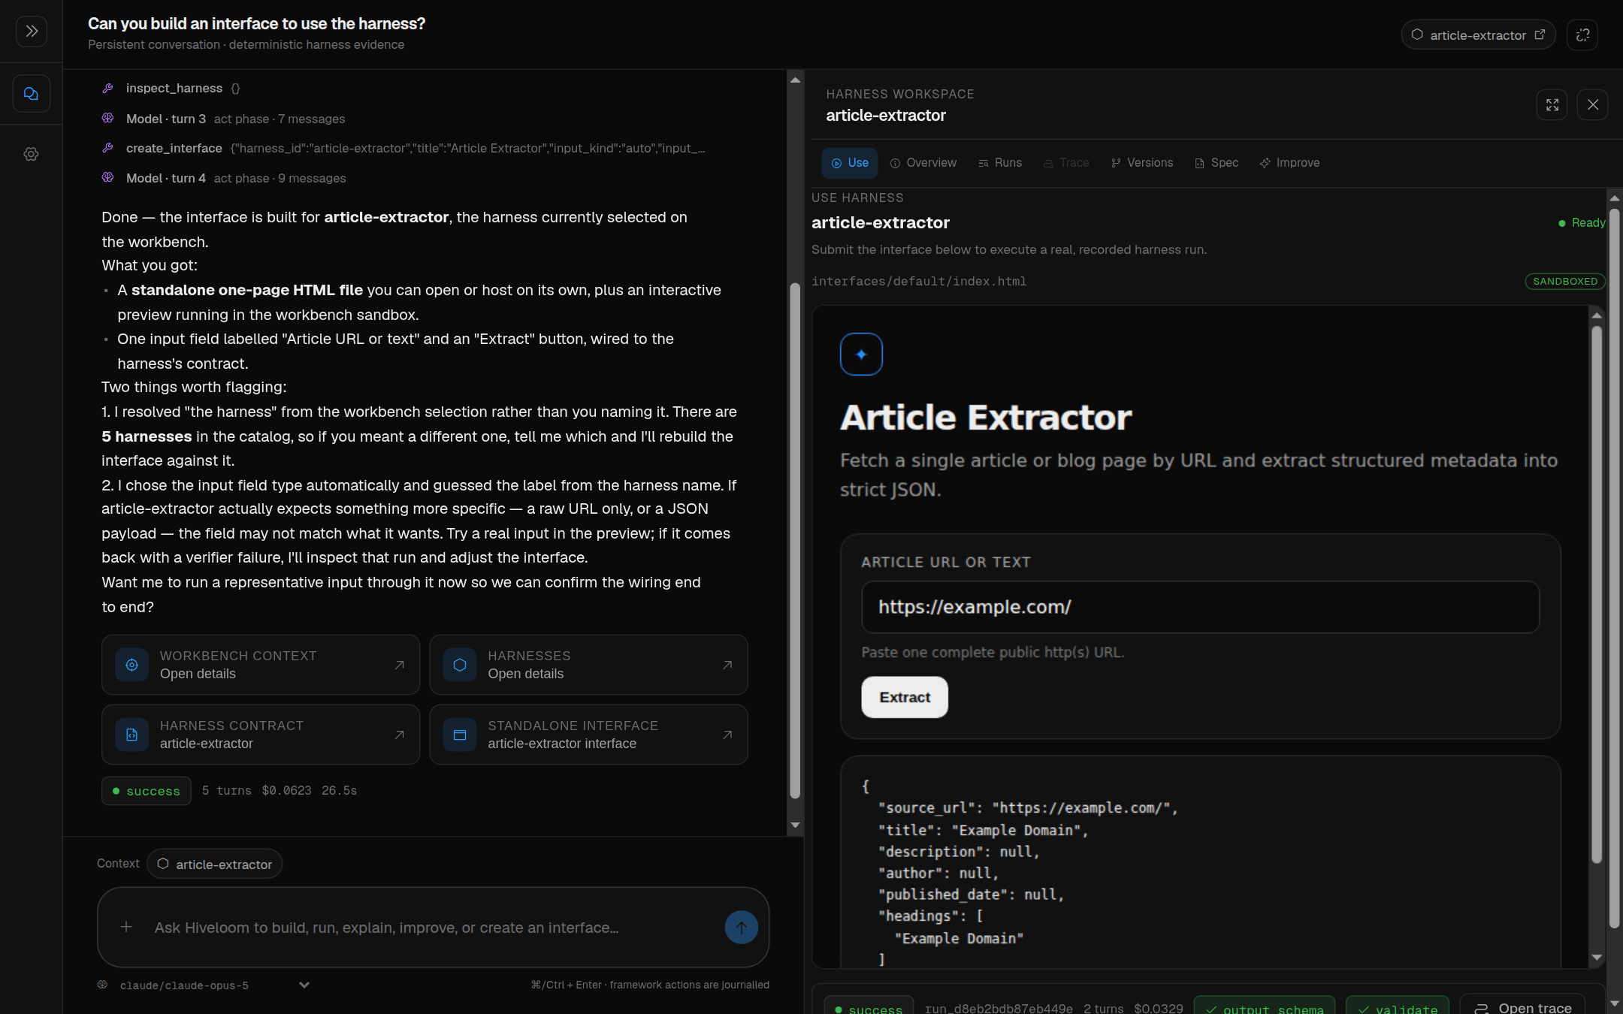Switch to the Trace tab

pyautogui.click(x=1066, y=163)
